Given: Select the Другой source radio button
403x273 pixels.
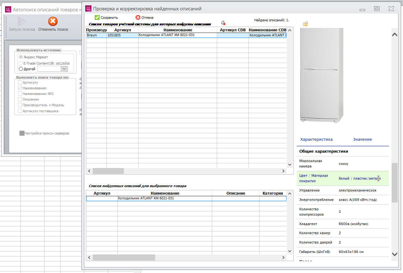Looking at the screenshot, I should pos(21,69).
